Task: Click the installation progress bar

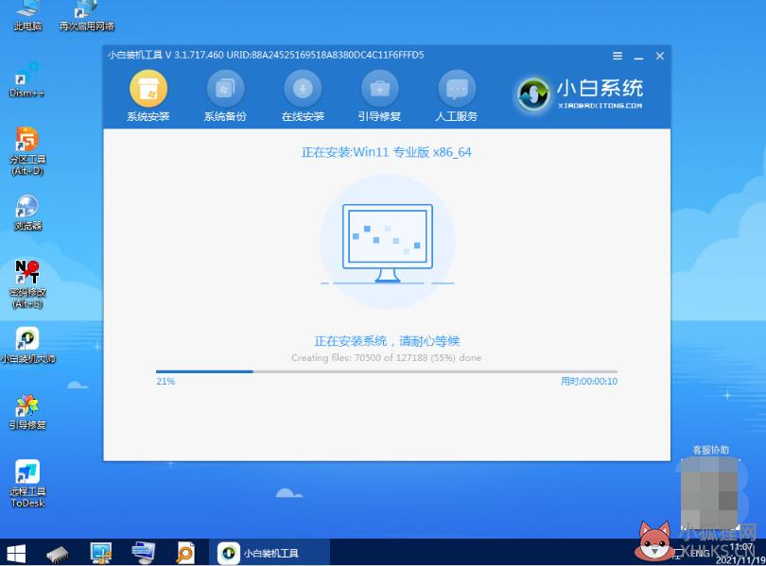Action: (387, 371)
